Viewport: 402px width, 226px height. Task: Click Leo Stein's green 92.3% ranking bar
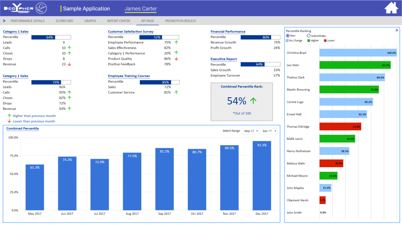click(355, 65)
